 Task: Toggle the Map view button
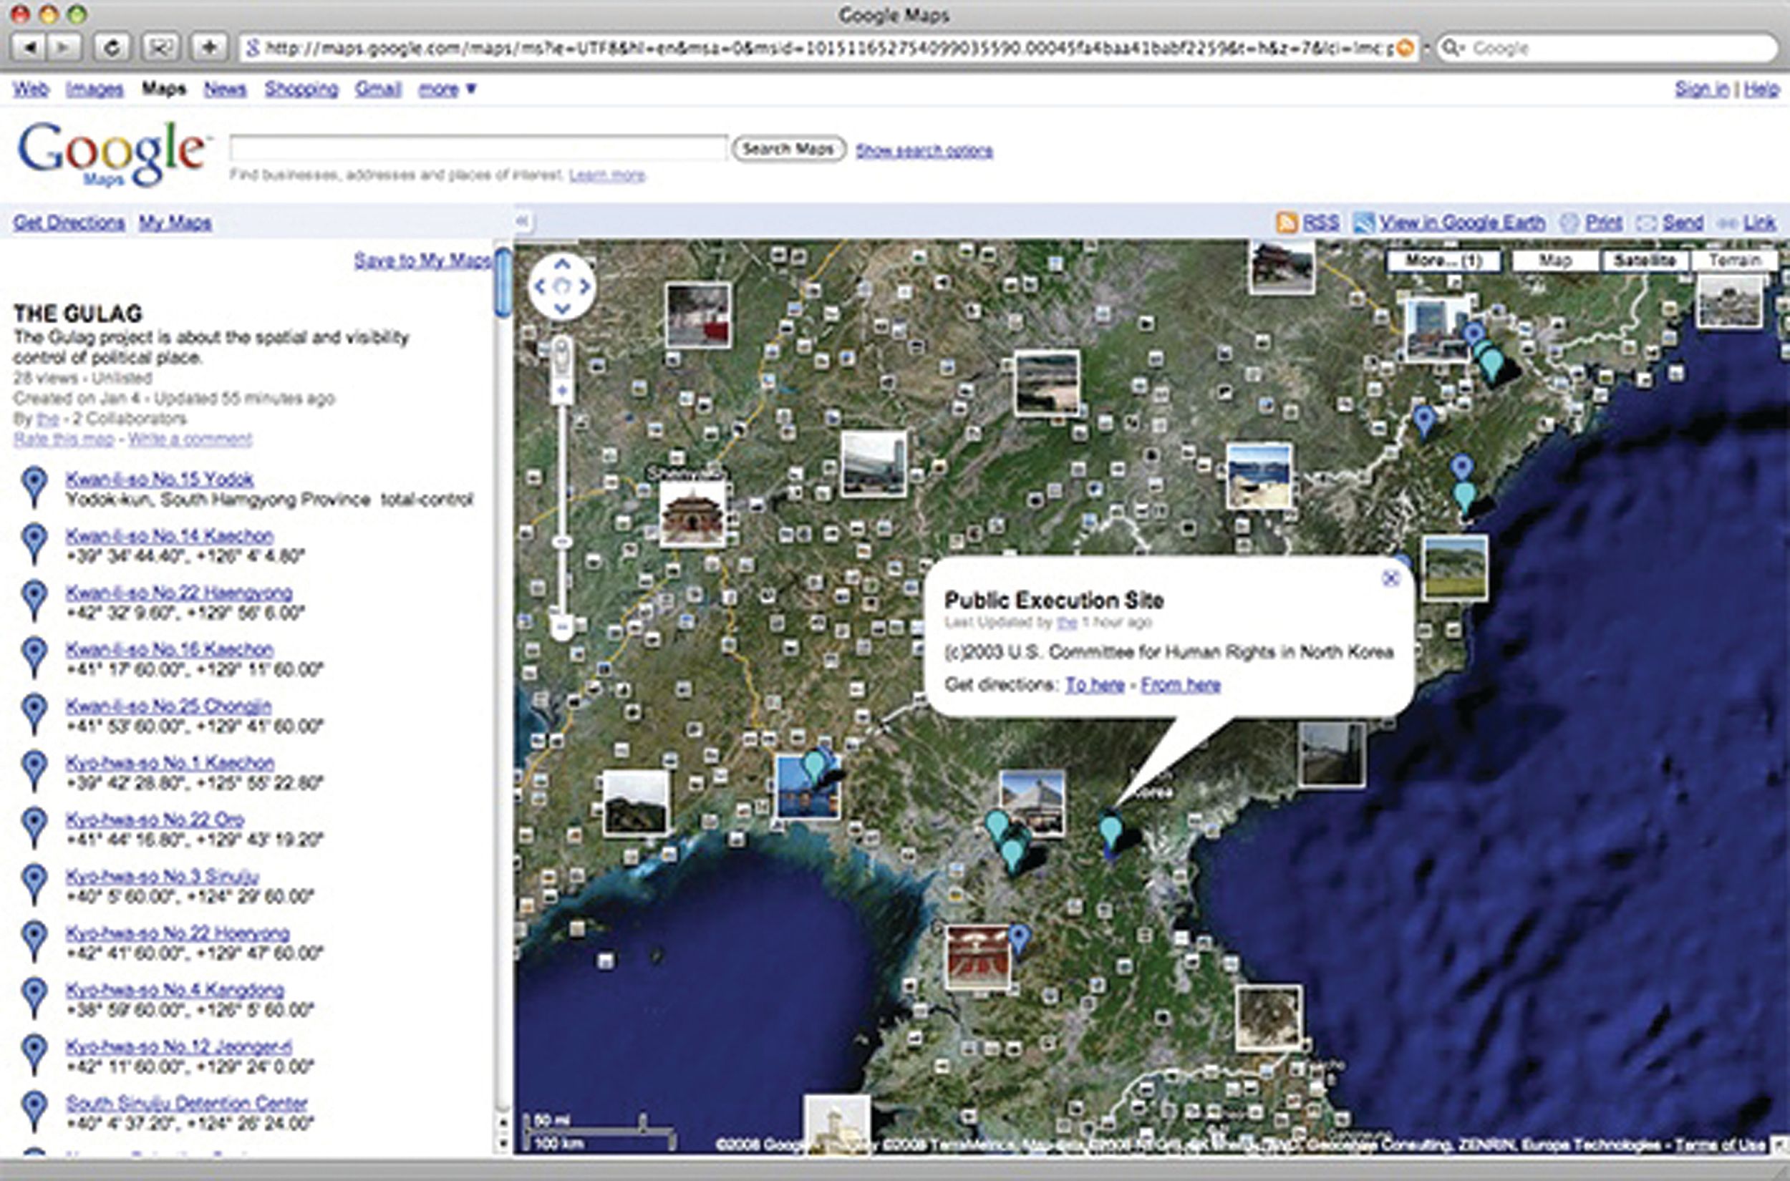click(x=1554, y=261)
